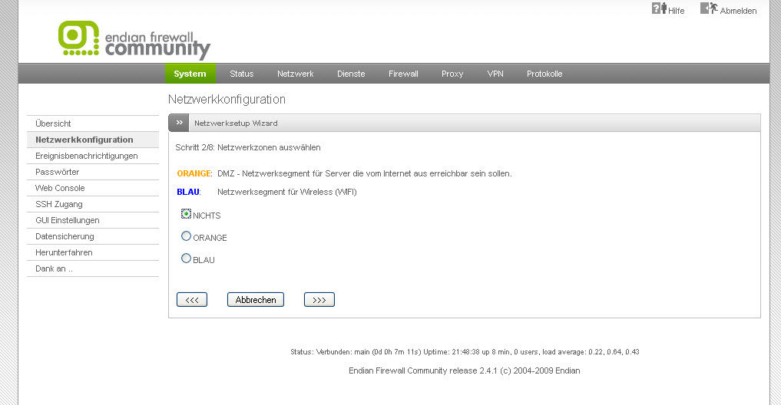
Task: Go to next step with >>> button
Action: (319, 300)
